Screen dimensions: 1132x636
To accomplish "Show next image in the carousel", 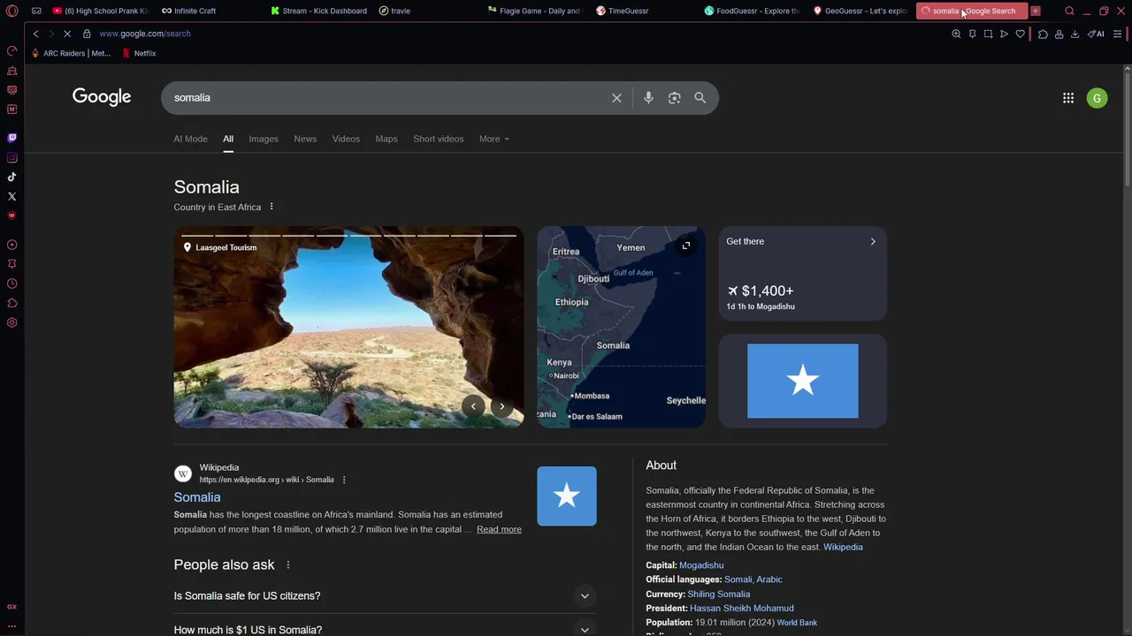I will [x=501, y=406].
